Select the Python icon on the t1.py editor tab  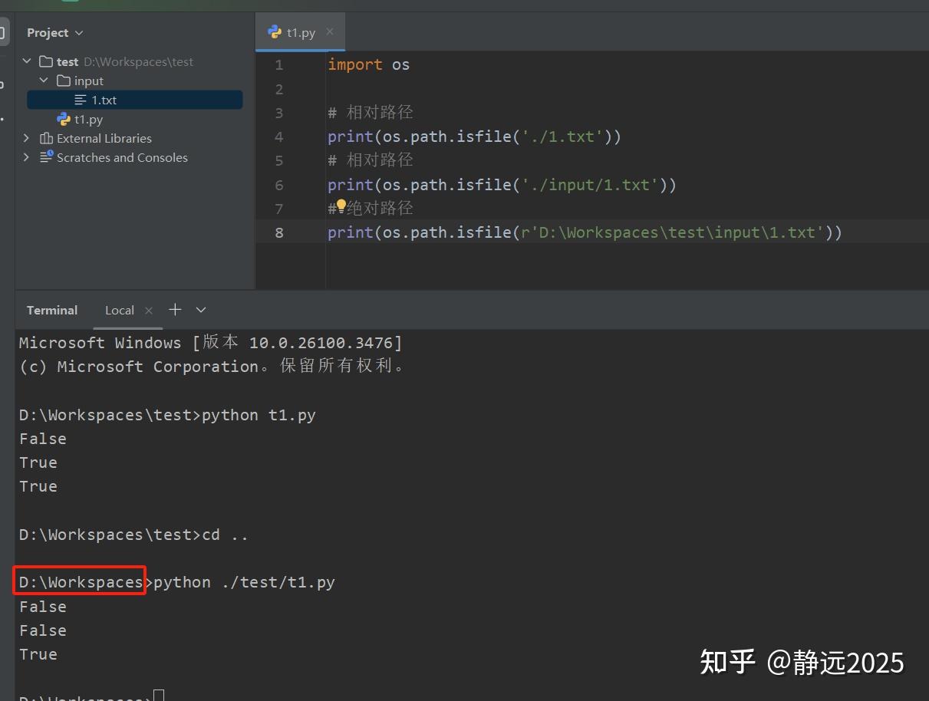coord(275,32)
